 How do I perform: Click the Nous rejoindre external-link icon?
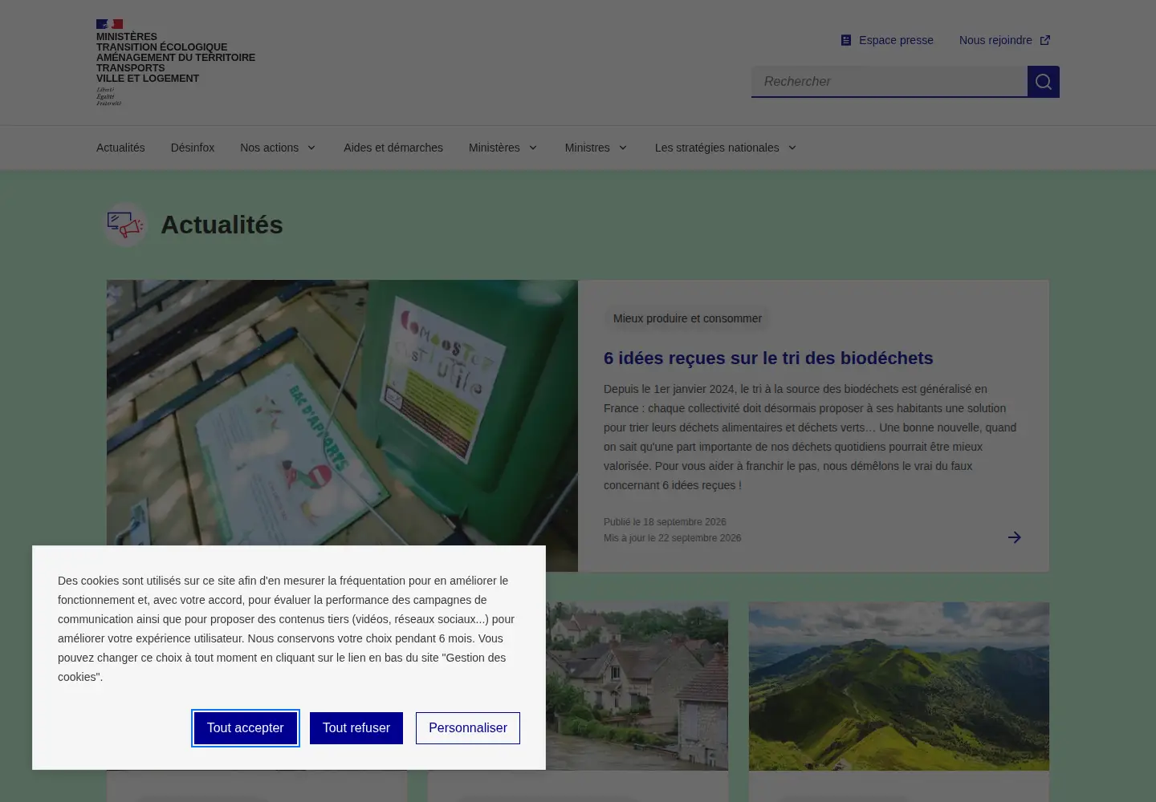[1045, 40]
